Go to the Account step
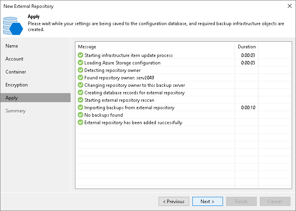Viewport: 296px width, 211px height. [15, 59]
